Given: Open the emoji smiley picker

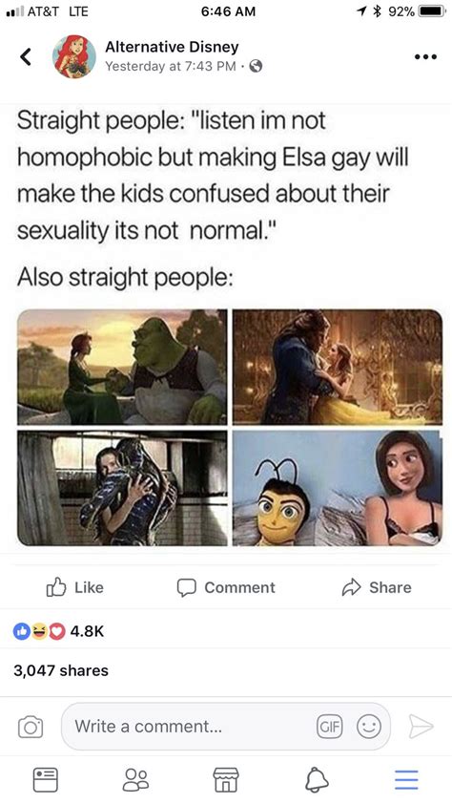Looking at the screenshot, I should coord(369,727).
